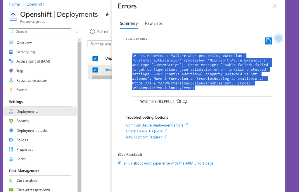Open Policies in the sidebar

coord(22,140)
